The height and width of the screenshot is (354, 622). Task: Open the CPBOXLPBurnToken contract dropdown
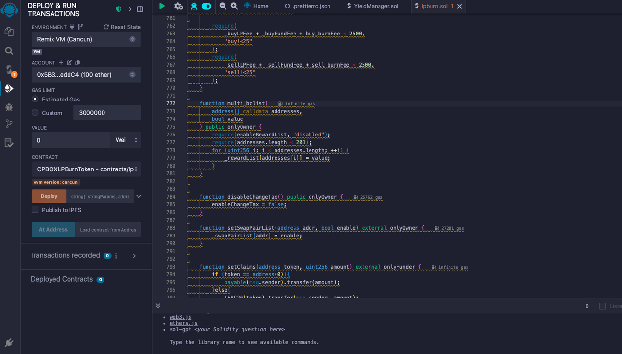click(x=86, y=169)
